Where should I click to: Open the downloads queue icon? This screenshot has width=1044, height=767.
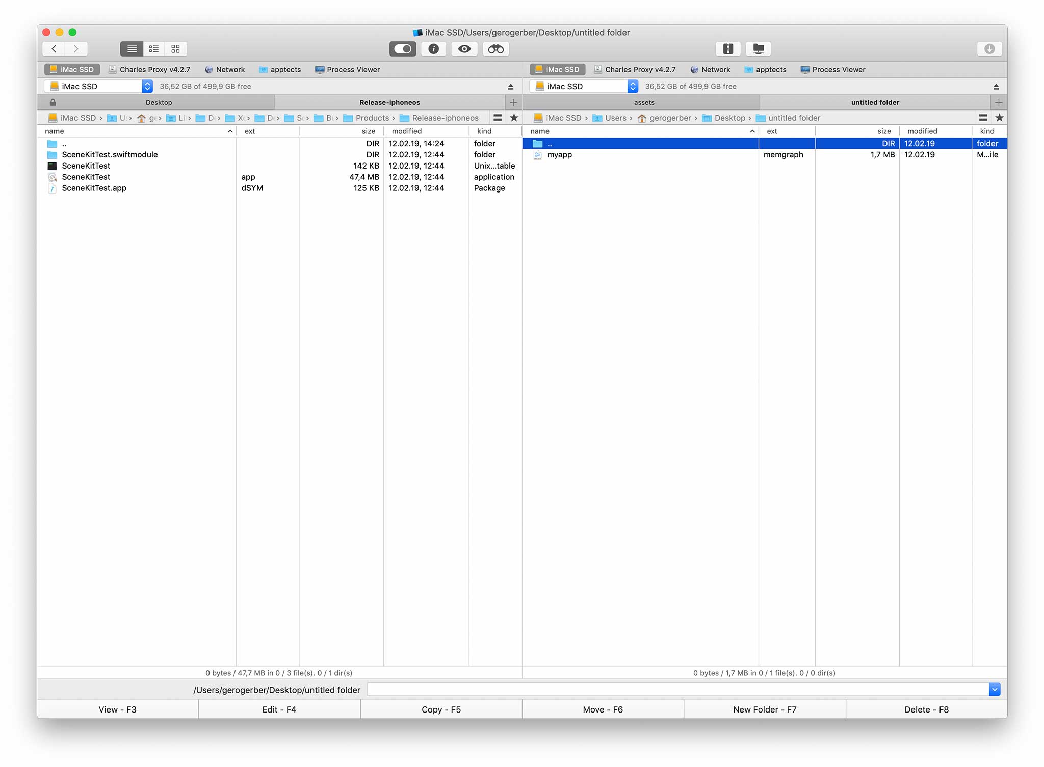[x=989, y=49]
